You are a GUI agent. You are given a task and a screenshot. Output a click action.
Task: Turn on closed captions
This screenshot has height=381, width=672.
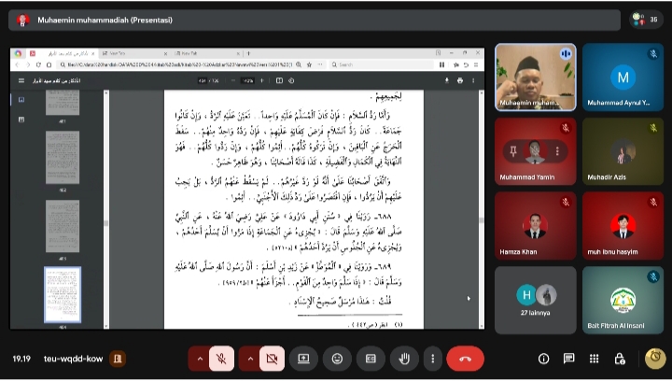371,359
